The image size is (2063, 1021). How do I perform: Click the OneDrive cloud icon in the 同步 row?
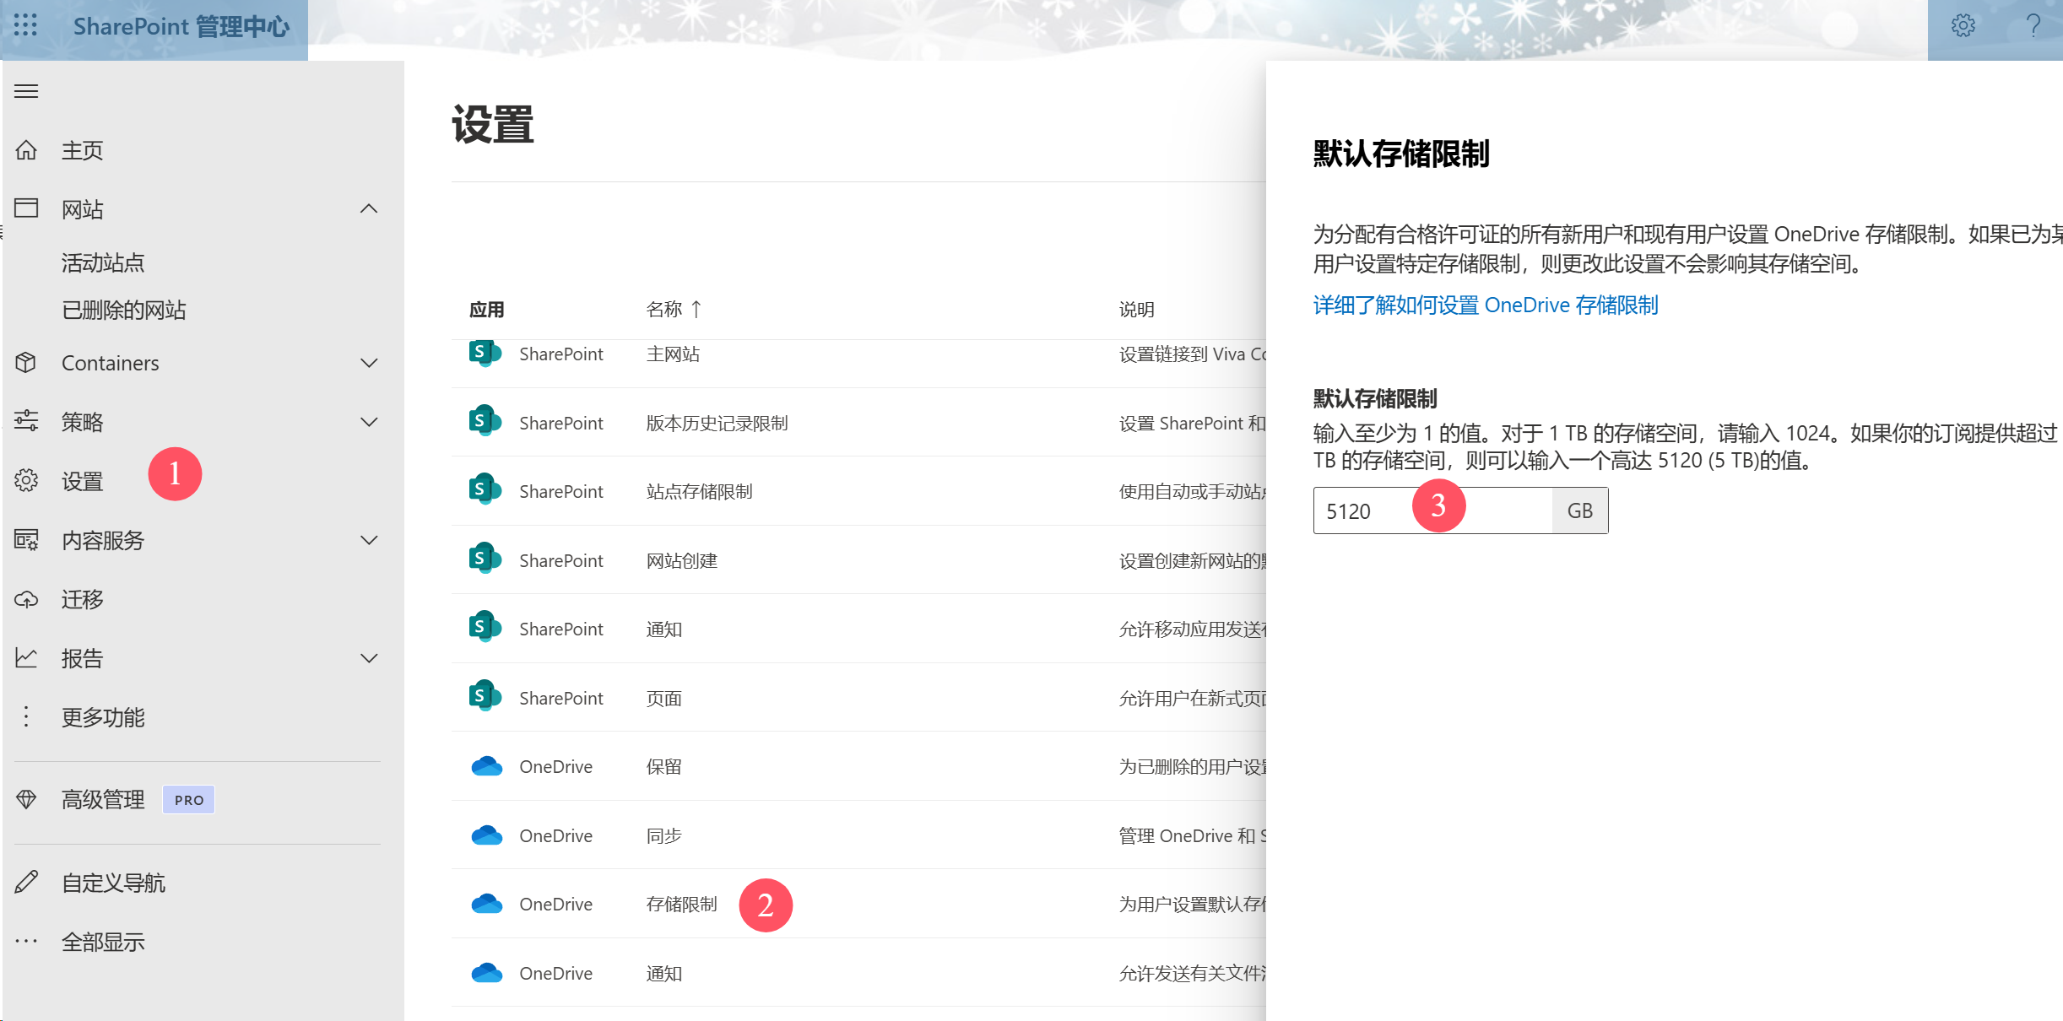pos(486,835)
